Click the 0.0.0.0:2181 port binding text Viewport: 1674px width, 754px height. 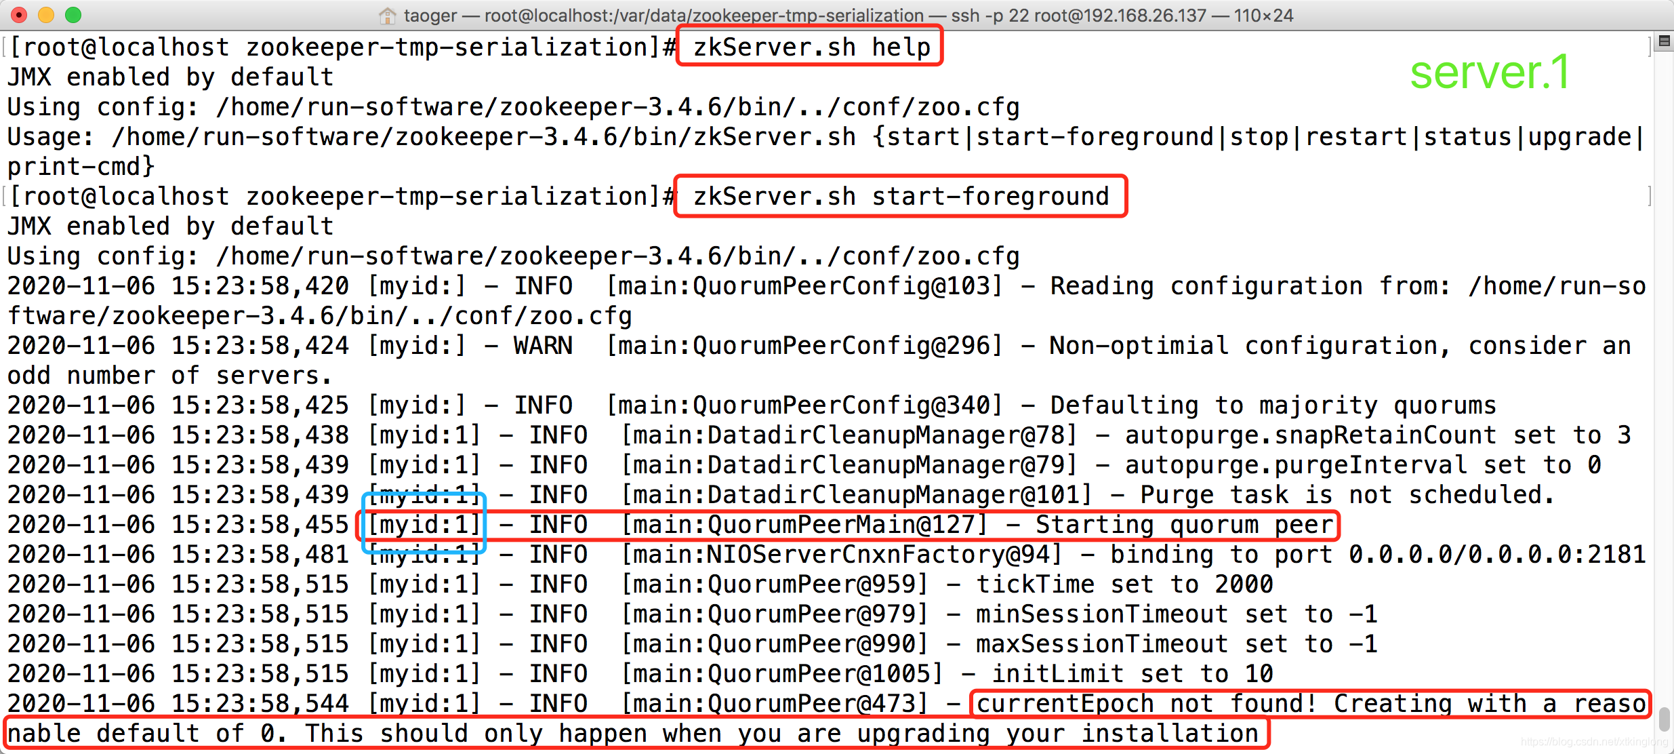[1556, 555]
